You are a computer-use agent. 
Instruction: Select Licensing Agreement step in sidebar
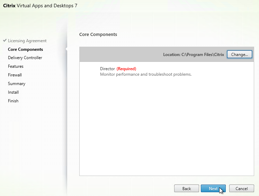point(27,41)
